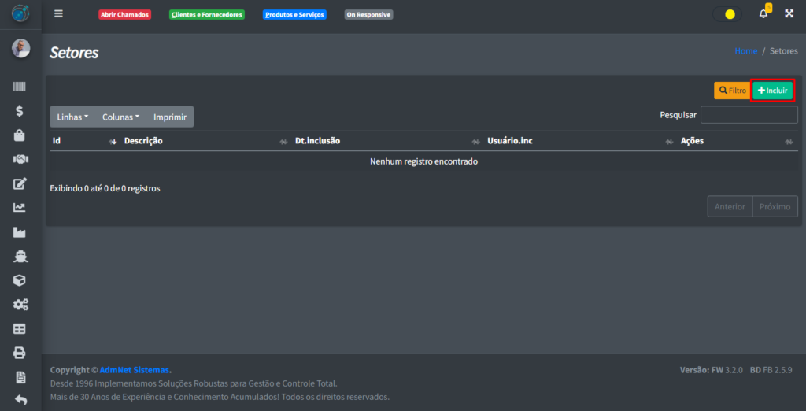Click into the Pesquisar search field
The width and height of the screenshot is (806, 411).
pos(749,115)
